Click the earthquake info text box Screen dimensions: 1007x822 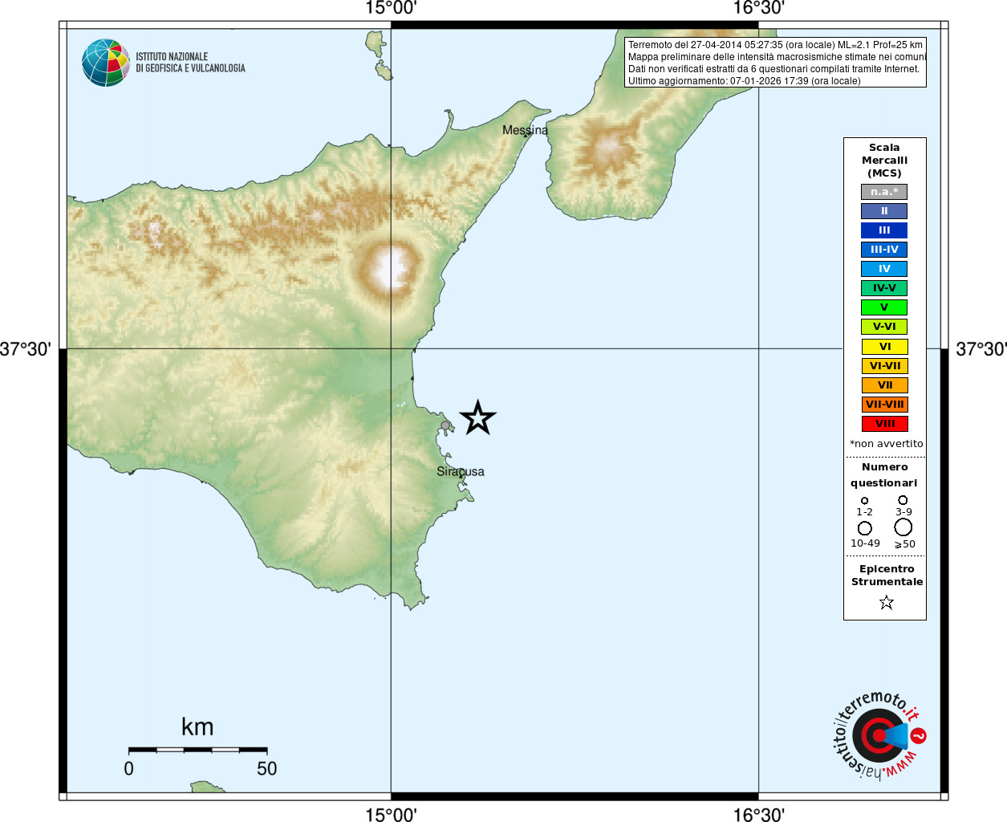click(x=775, y=63)
